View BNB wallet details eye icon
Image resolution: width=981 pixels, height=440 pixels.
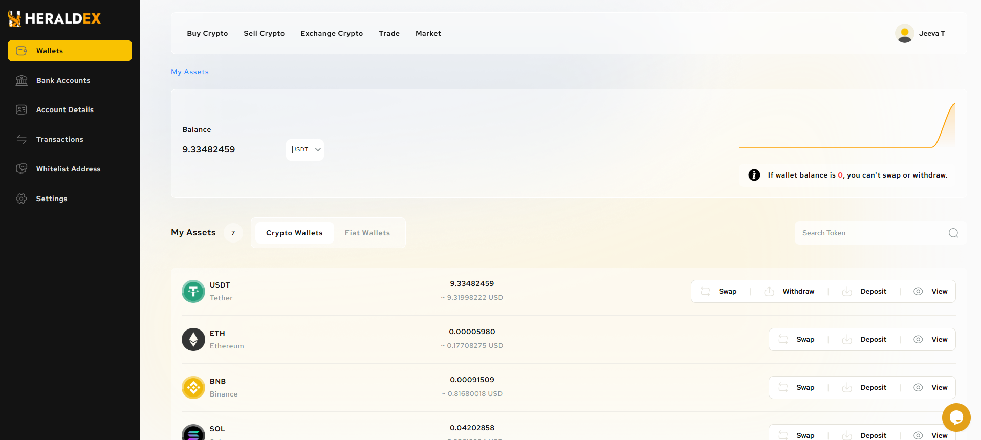pos(918,388)
